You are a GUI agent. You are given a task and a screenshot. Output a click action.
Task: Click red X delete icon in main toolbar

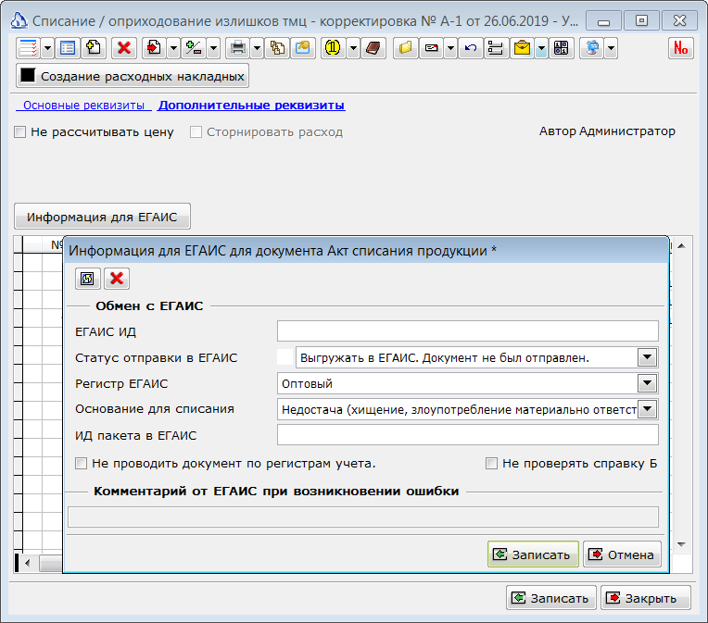coord(124,48)
